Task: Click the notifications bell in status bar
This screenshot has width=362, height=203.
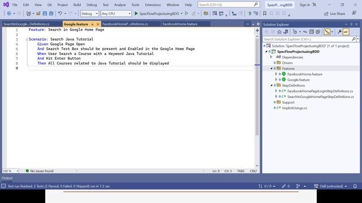Action: [355, 186]
